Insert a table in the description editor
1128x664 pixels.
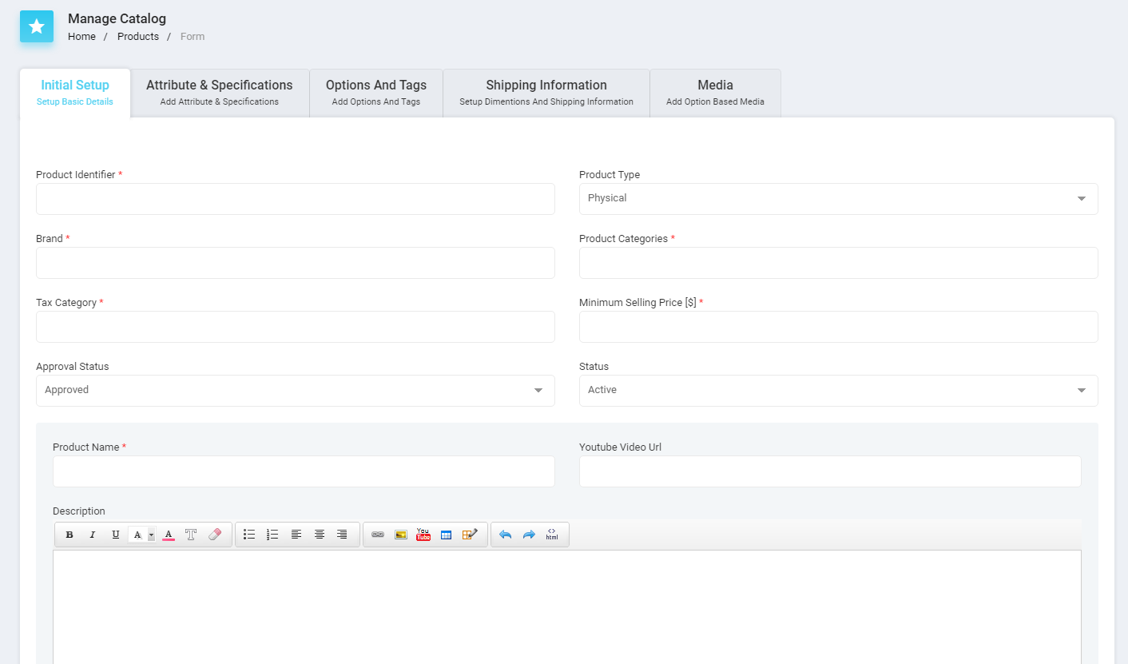coord(446,535)
